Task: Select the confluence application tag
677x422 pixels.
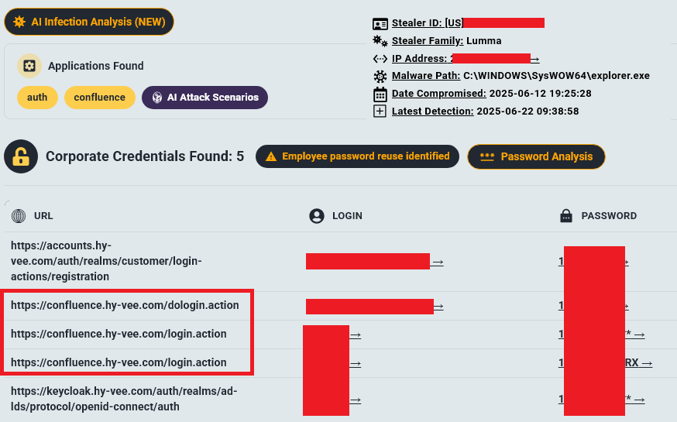Action: 100,98
